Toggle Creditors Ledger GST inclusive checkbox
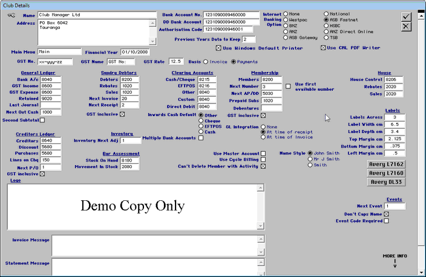 tap(42, 174)
